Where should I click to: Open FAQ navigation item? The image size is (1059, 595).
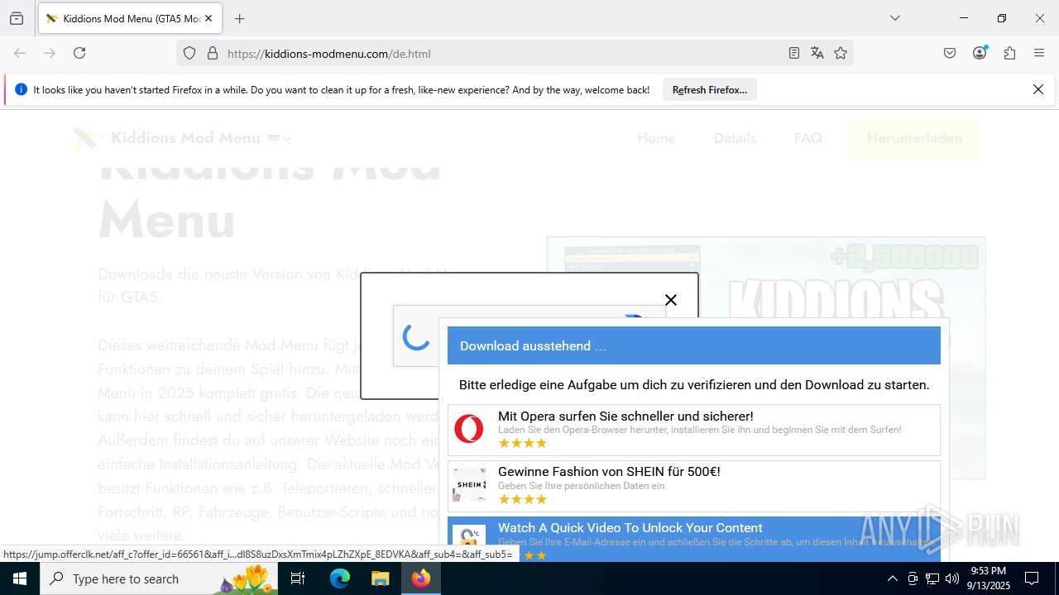tap(807, 139)
